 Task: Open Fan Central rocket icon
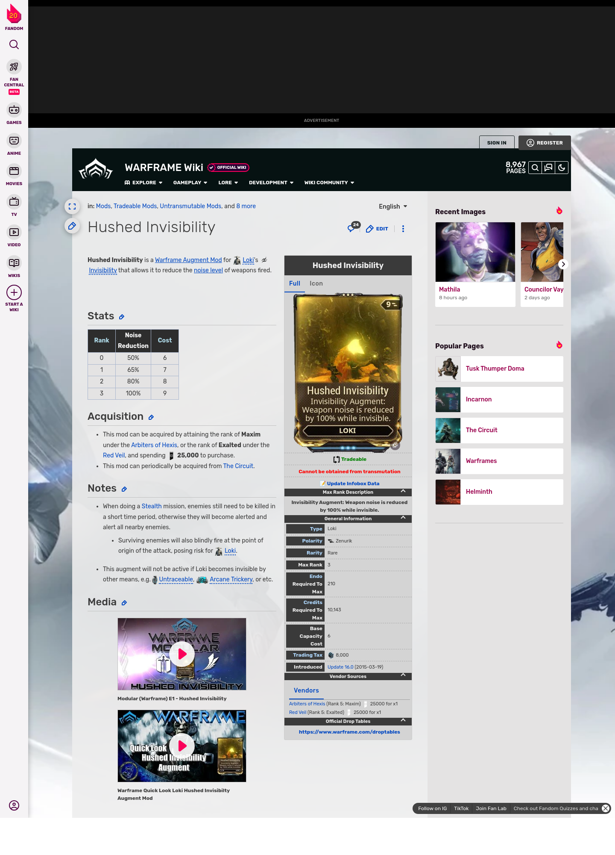click(x=14, y=67)
